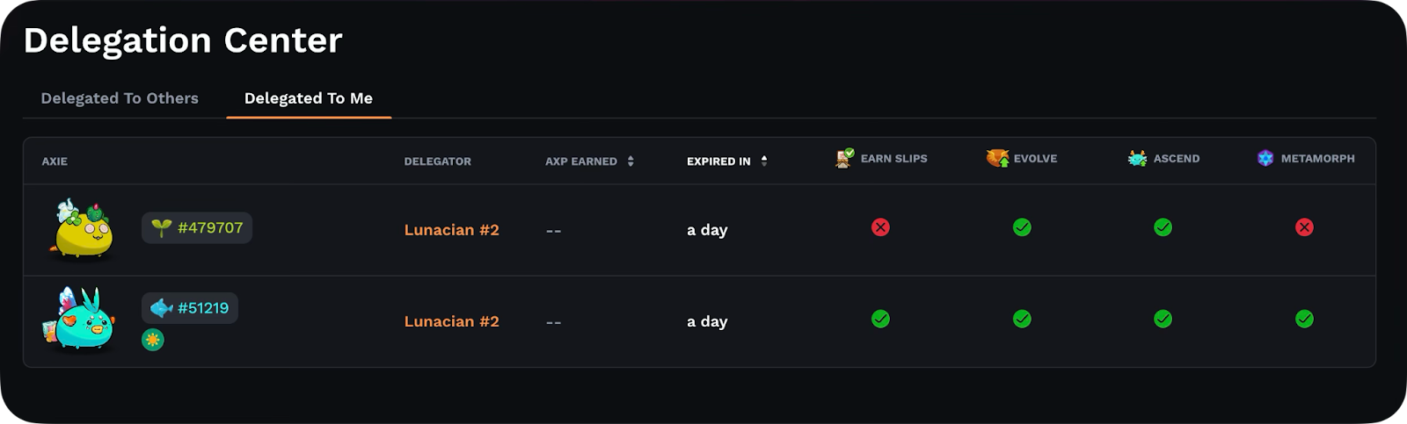Sort by AXP Earned column arrows

[631, 161]
